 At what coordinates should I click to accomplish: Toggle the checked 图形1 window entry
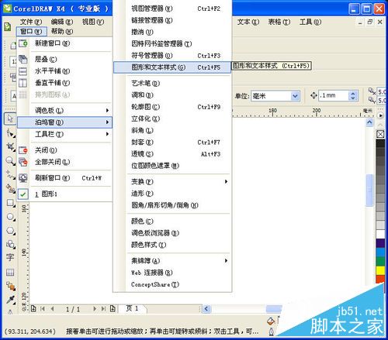(64, 194)
